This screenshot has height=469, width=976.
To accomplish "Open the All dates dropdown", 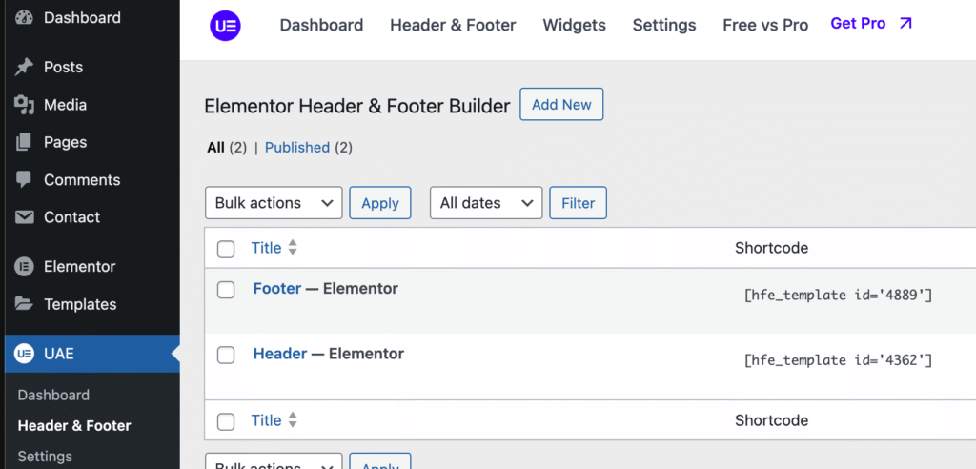I will 486,203.
